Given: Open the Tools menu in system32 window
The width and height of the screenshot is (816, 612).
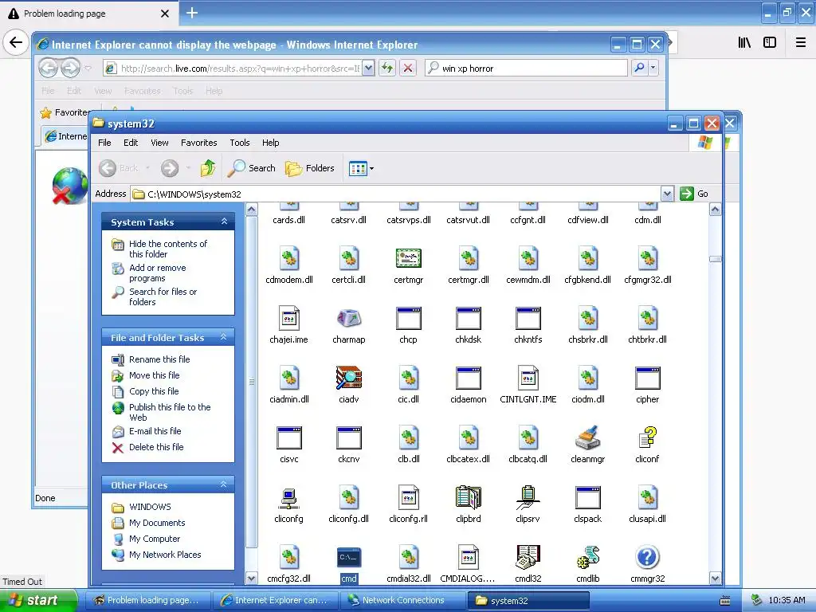Looking at the screenshot, I should (240, 143).
